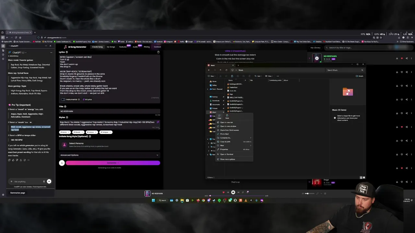Open Features nav item
The image size is (415, 233).
click(x=123, y=47)
